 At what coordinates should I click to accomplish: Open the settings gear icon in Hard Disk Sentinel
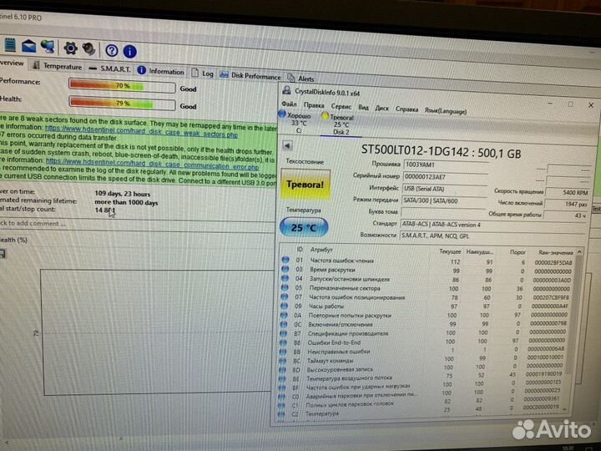(x=70, y=48)
